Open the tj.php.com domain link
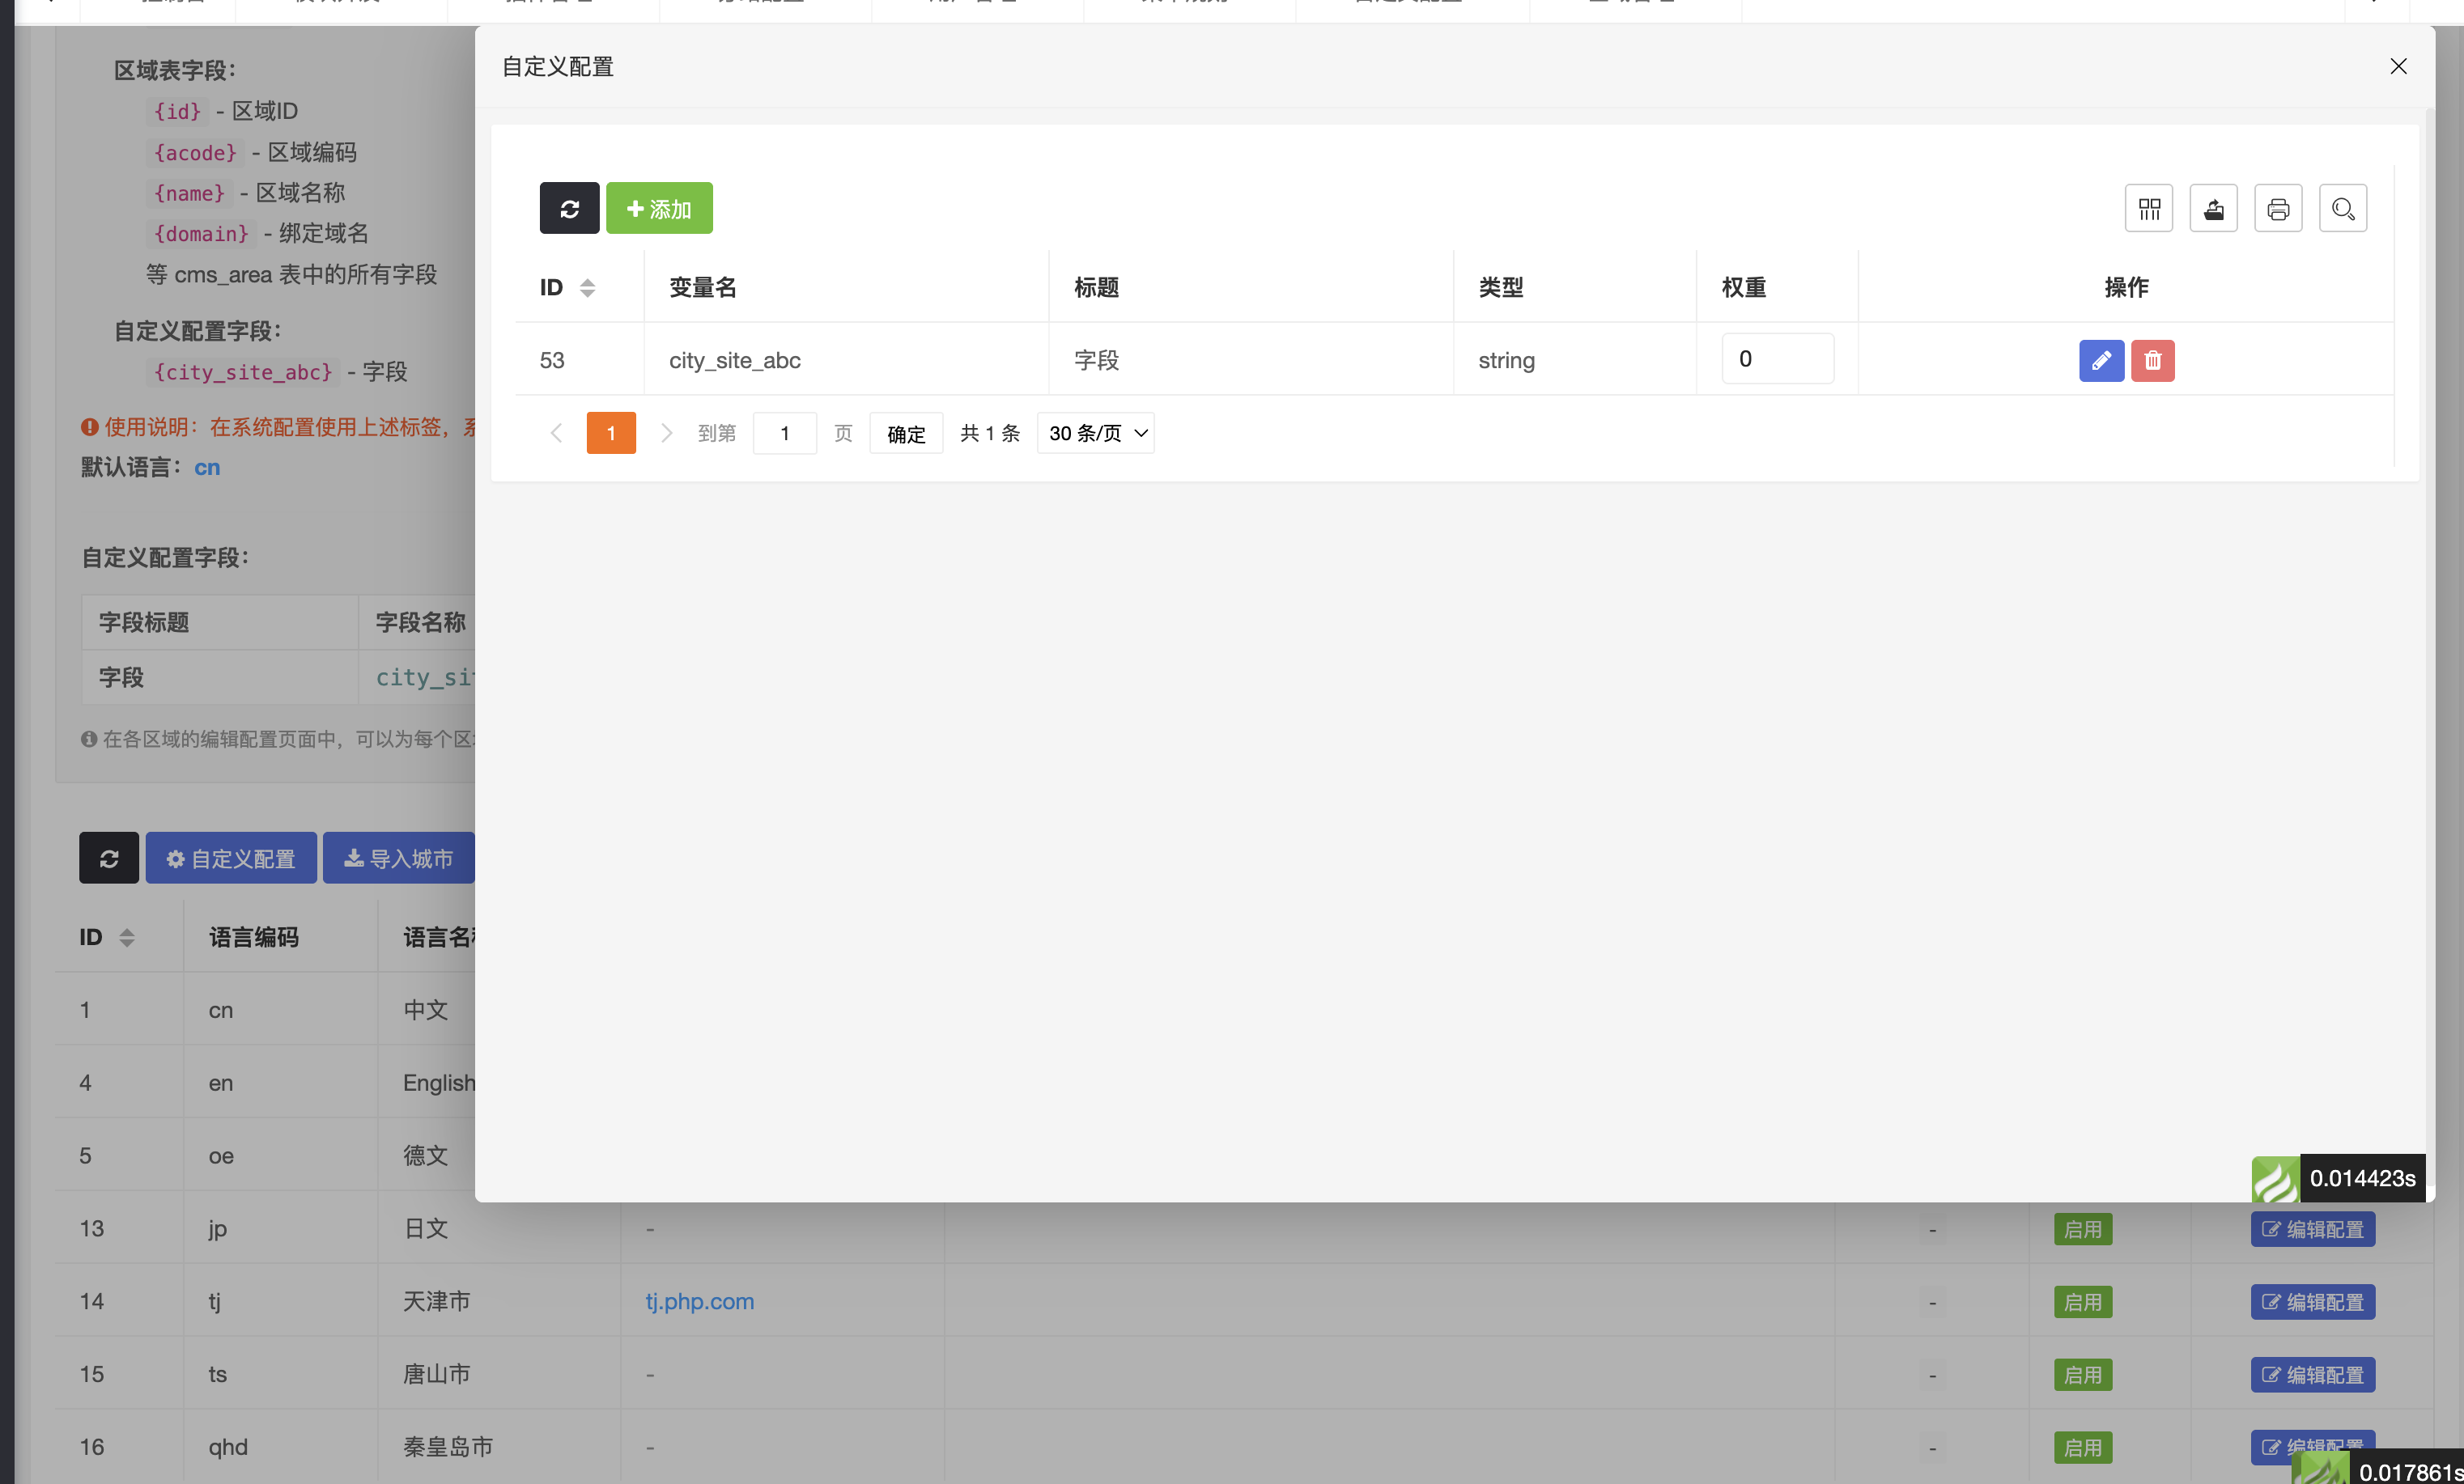This screenshot has width=2464, height=1484. (x=699, y=1301)
